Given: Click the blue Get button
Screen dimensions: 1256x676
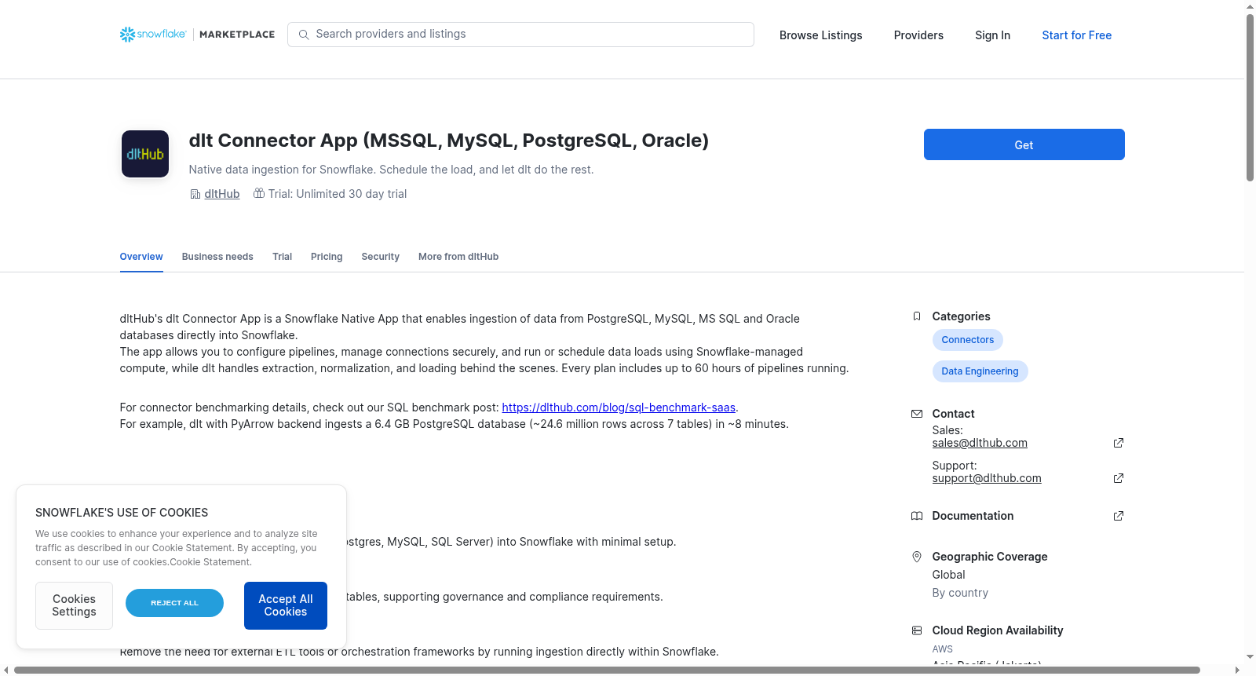Looking at the screenshot, I should click(x=1024, y=144).
